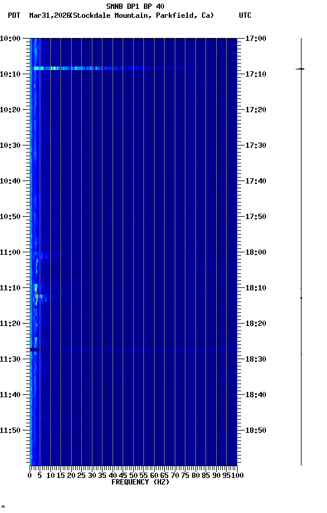The image size is (327, 513).
Task: Click the date label "Mar31,2026"
Action: 50,15
